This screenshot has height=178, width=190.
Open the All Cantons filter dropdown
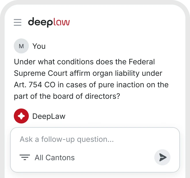[x=54, y=157]
